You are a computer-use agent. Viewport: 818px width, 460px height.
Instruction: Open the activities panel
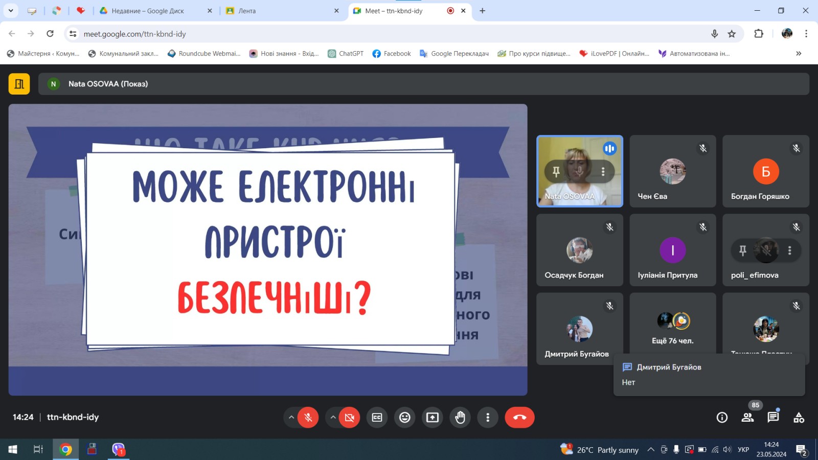click(799, 418)
